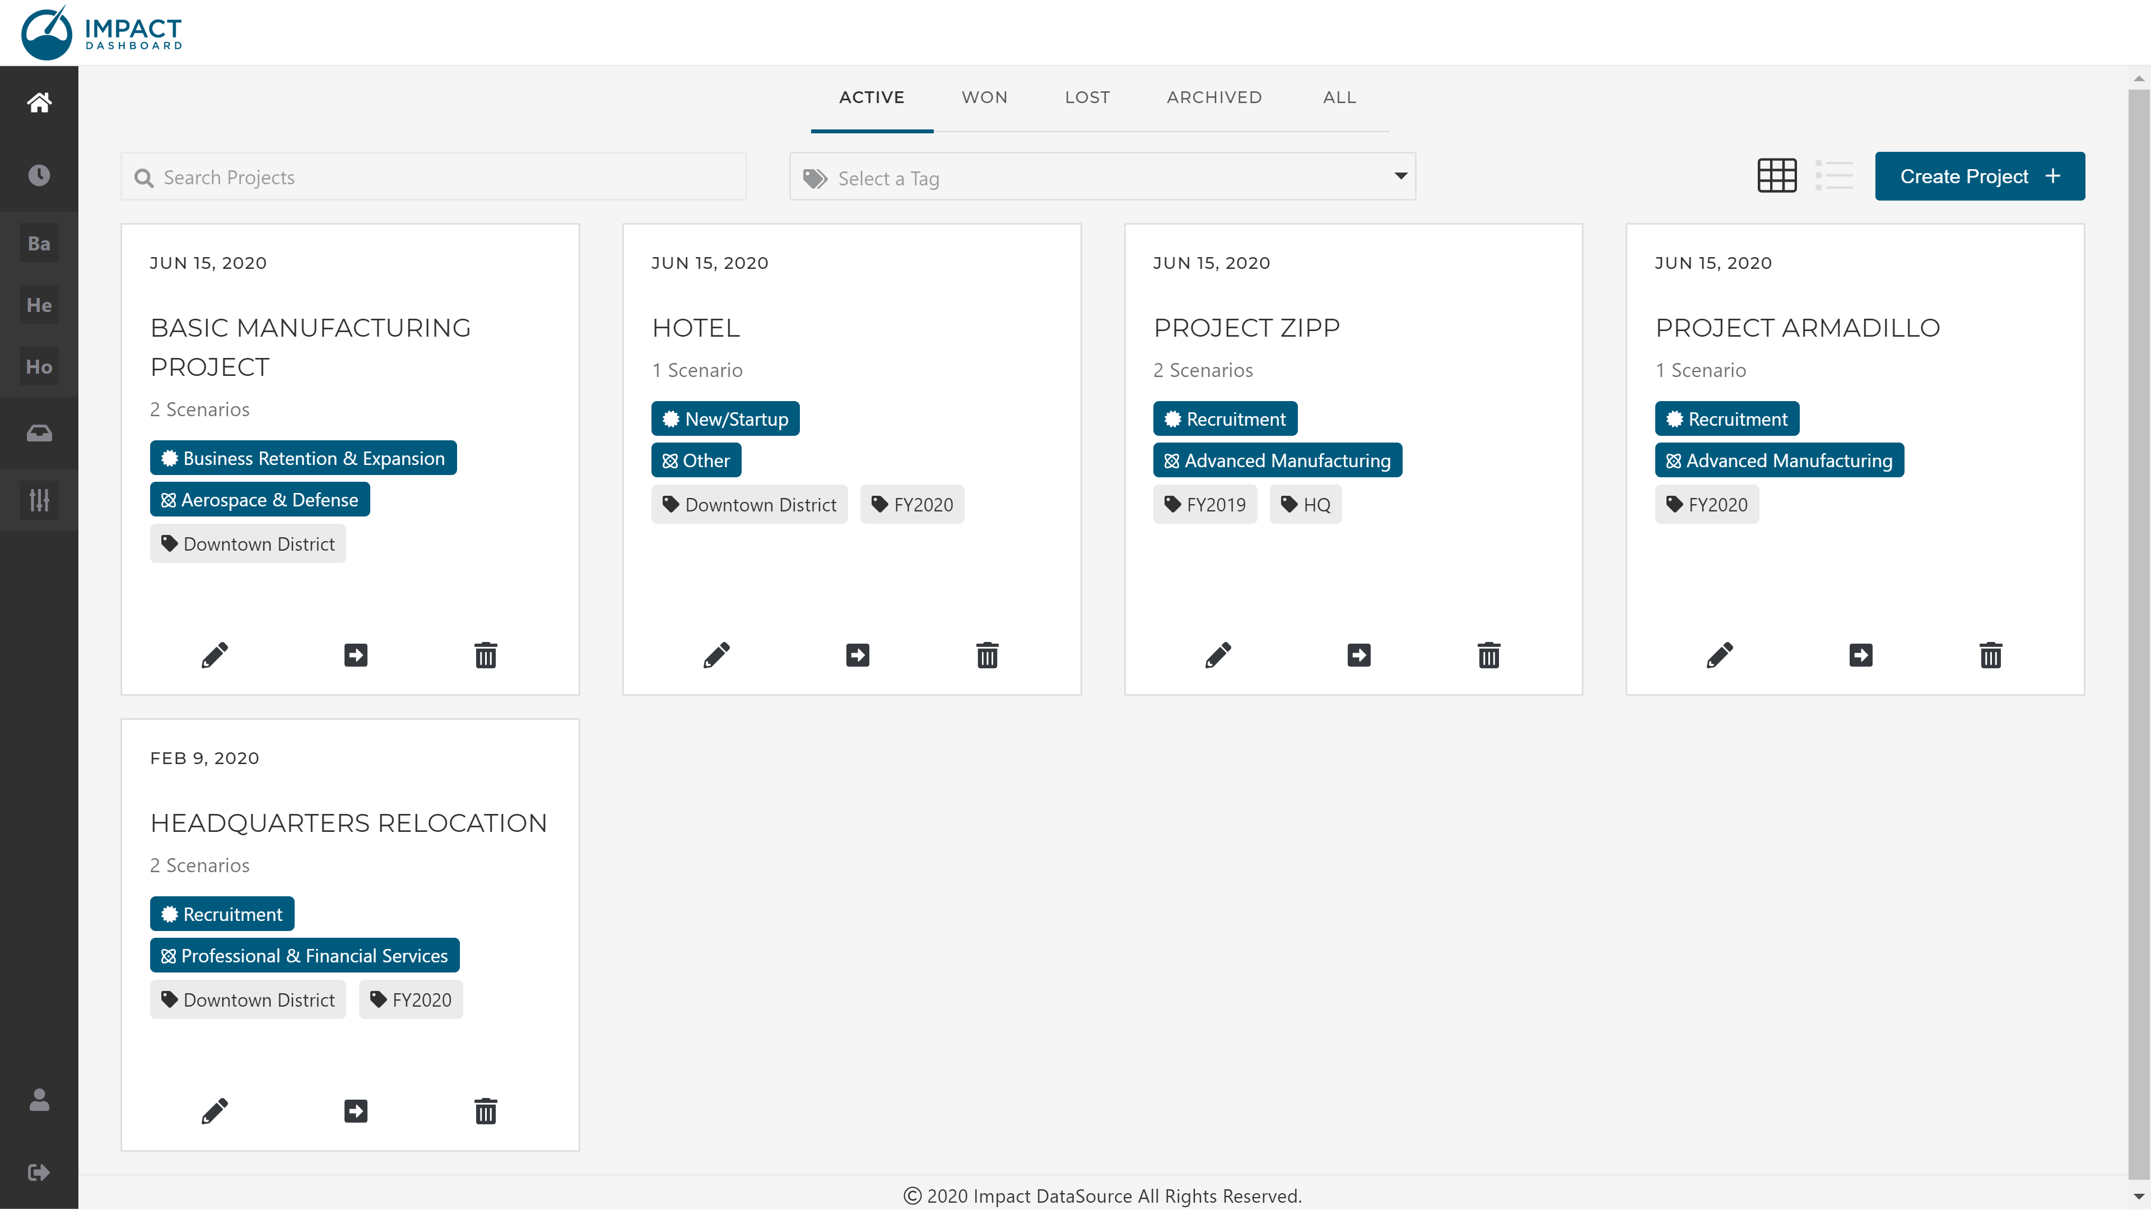Click Recruitment tag on Project Armadillo
Image resolution: width=2151 pixels, height=1210 pixels.
tap(1727, 418)
